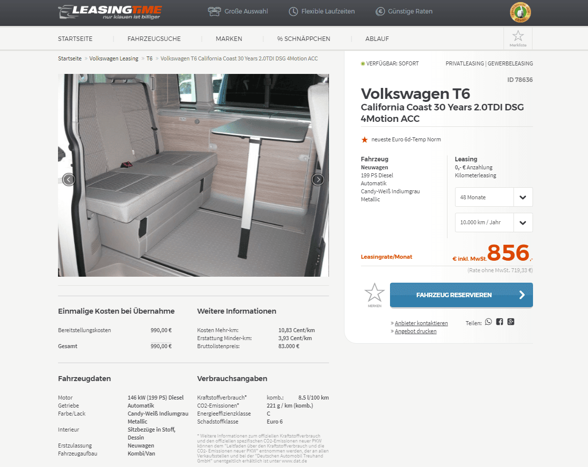The image size is (588, 467).
Task: Open the Volkswagen Leasing breadcrumb
Action: pos(113,58)
